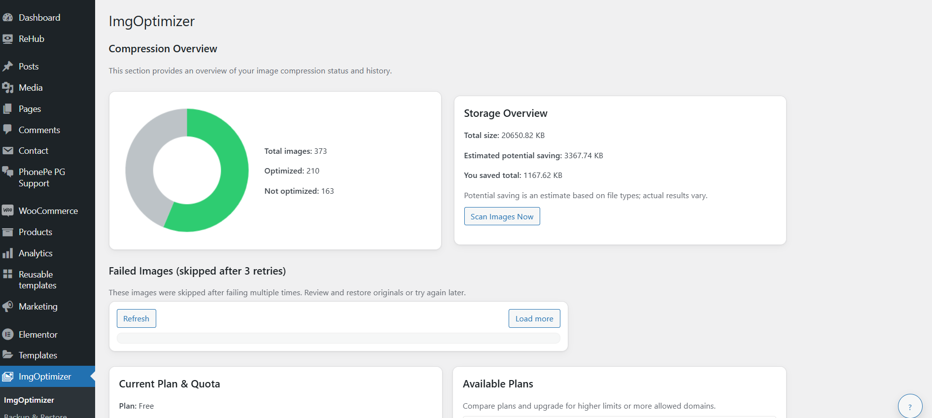Click the Available Plans heading
932x418 pixels.
click(498, 384)
